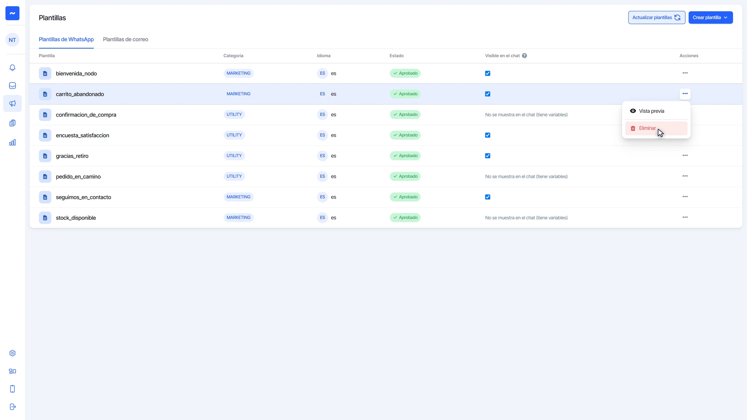Open the inbox tray icon in sidebar
Viewport: 747px width, 420px height.
point(12,86)
